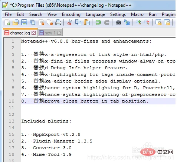The image size is (177, 164).
Task: Open the Run menu
Action: click(153, 14)
